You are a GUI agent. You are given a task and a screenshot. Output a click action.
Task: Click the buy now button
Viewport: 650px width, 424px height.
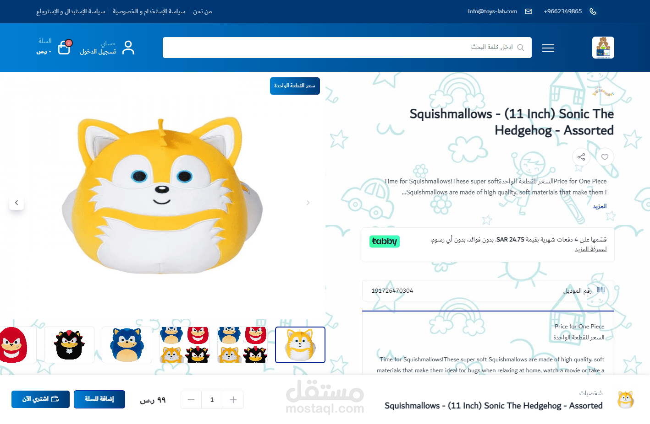(40, 399)
